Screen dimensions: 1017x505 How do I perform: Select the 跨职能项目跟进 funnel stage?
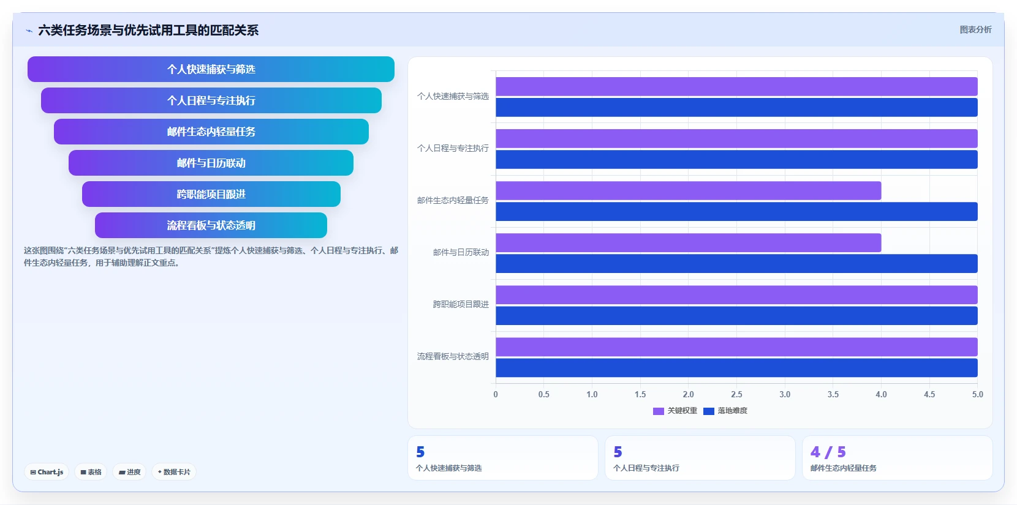(211, 194)
